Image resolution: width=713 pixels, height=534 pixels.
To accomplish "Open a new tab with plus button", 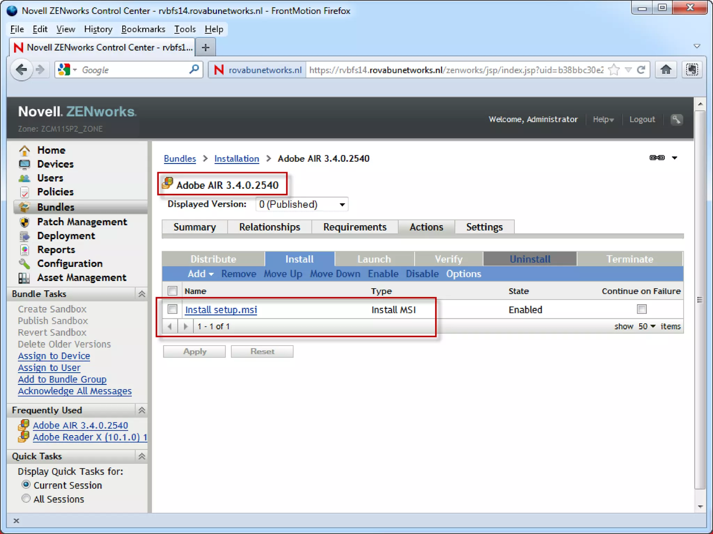I will (205, 47).
